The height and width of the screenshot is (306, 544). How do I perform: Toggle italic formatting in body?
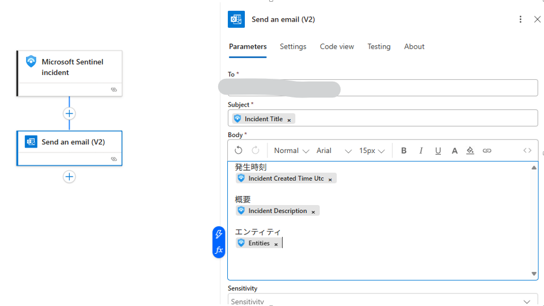[x=421, y=151]
